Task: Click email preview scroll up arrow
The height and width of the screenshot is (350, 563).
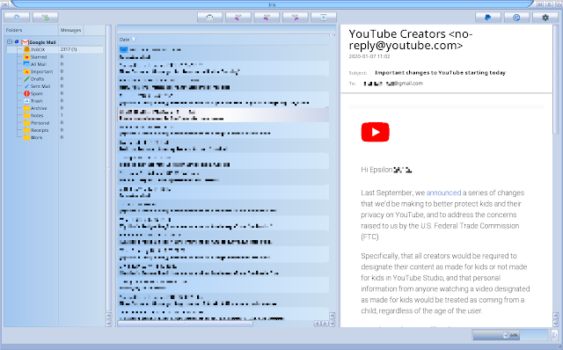Action: click(555, 316)
